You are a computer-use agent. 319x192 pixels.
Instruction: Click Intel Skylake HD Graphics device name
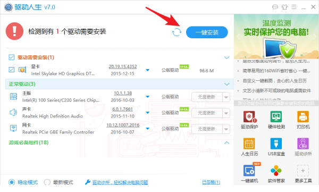pyautogui.click(x=63, y=73)
